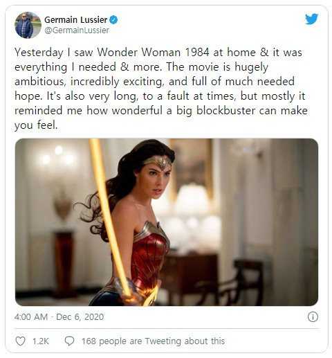Open the tweet info circle icon
The height and width of the screenshot is (358, 332).
click(x=313, y=317)
